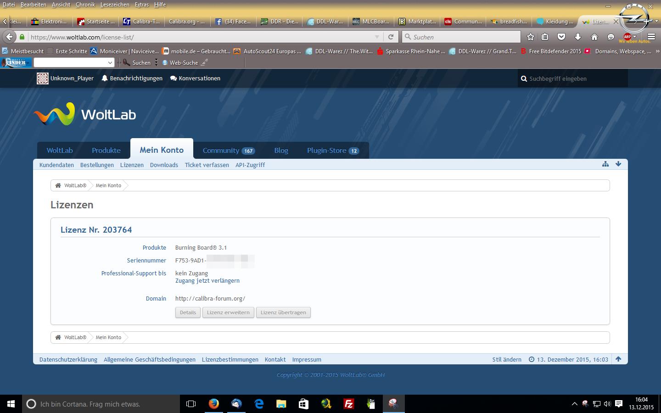Viewport: 661px width, 413px height.
Task: Open the Chronik menu
Action: [85, 5]
